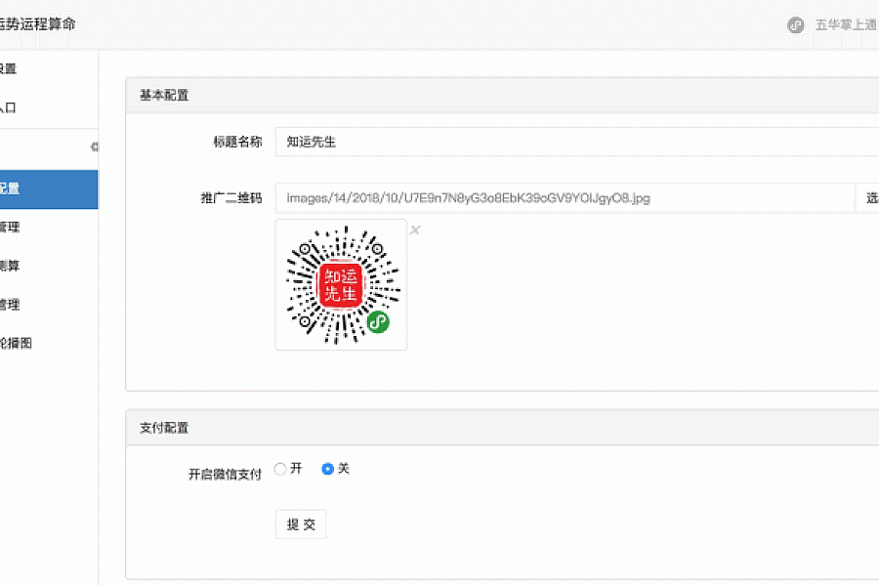Click the 开启微信支付 label
Viewport: 879px width, 586px height.
[x=225, y=475]
